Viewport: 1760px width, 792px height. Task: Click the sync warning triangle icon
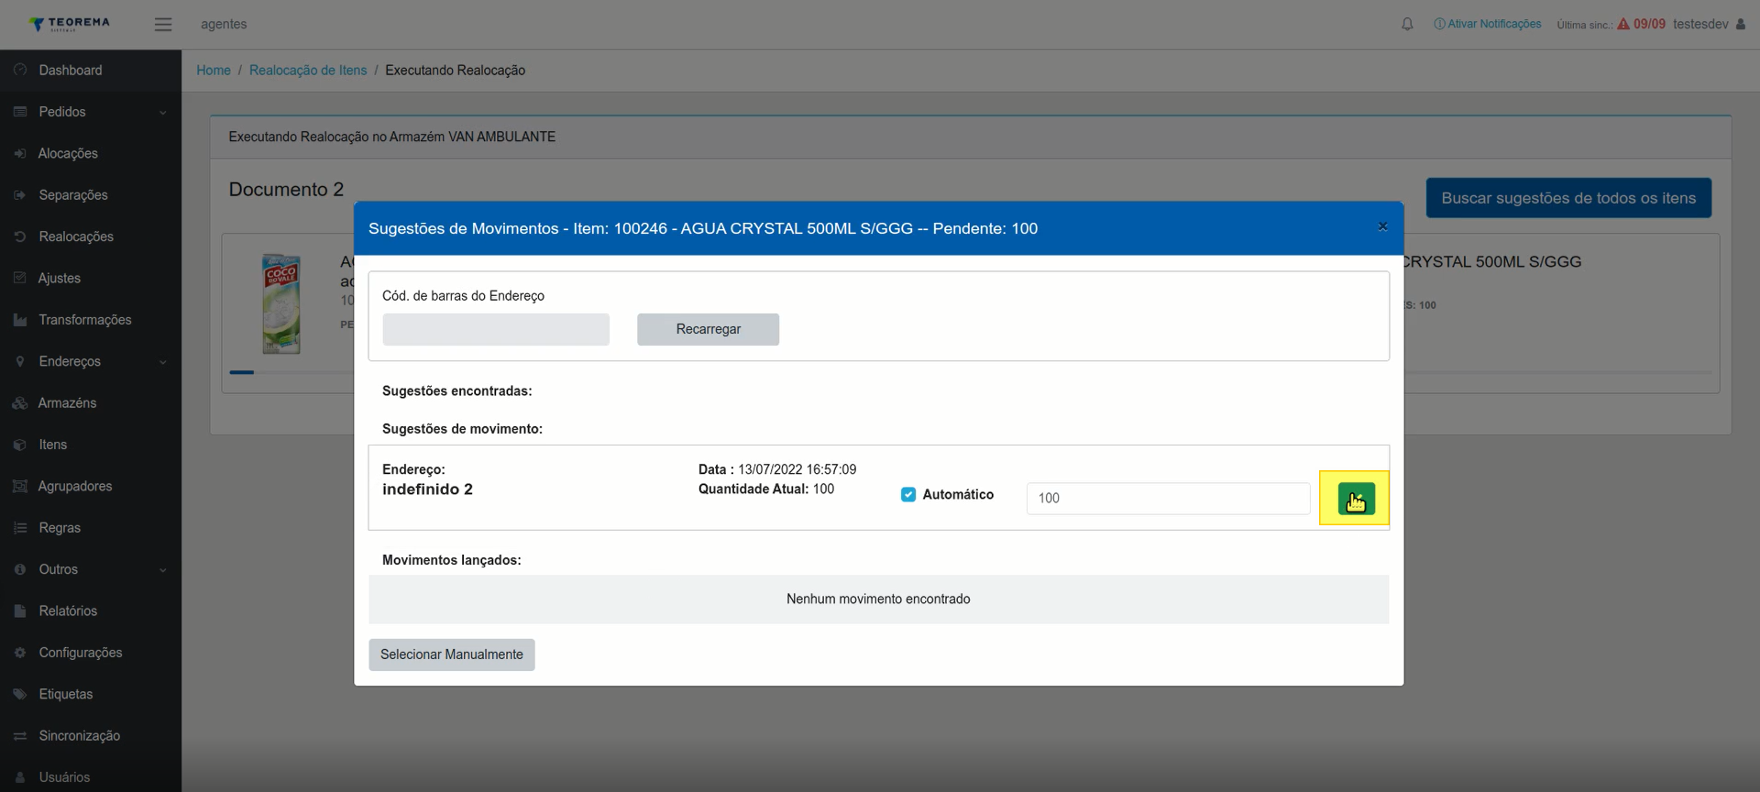pyautogui.click(x=1623, y=24)
